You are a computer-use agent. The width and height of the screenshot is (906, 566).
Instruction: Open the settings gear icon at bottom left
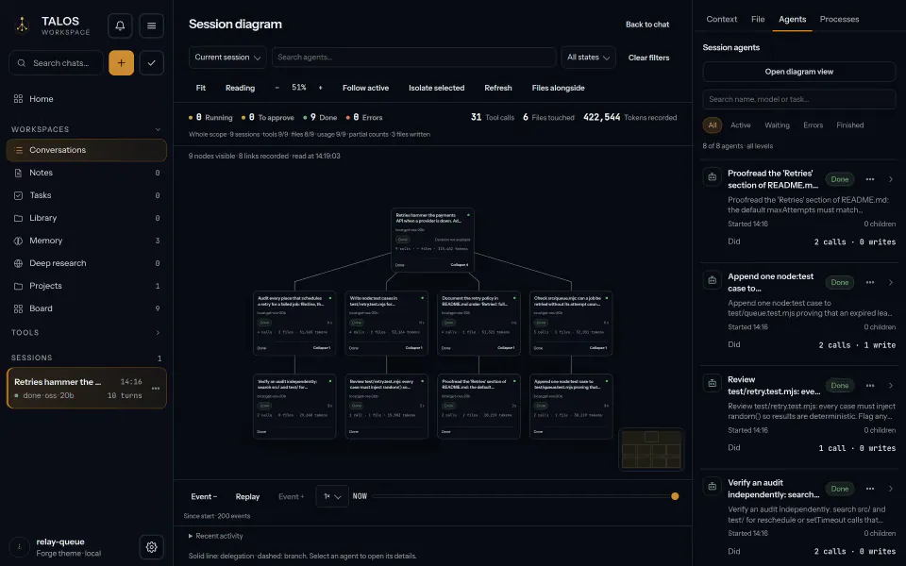[151, 547]
